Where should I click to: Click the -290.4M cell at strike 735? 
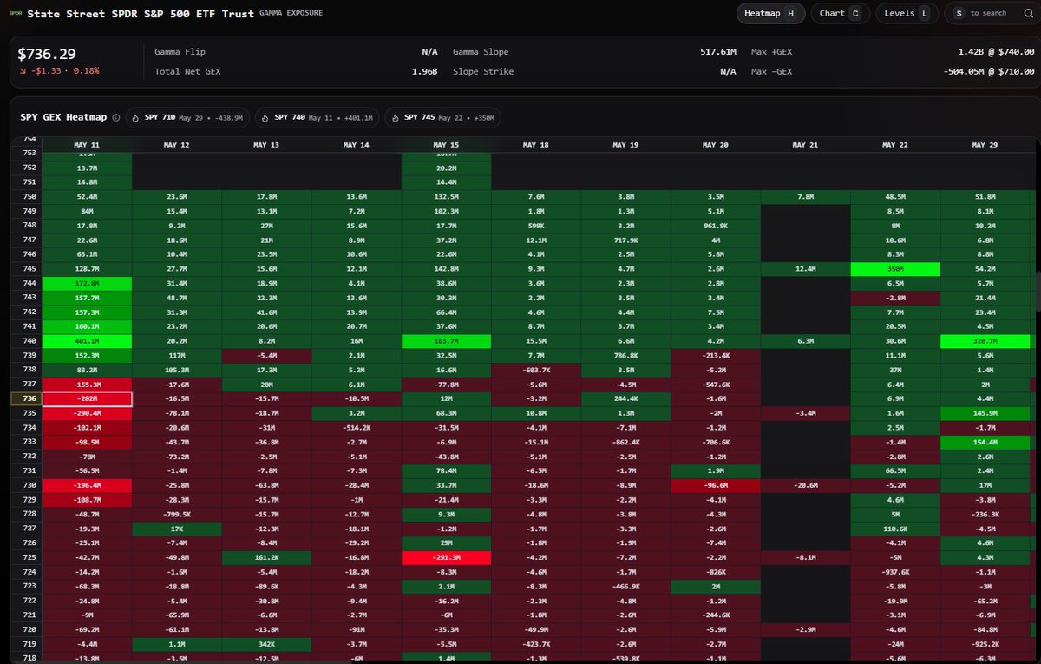pyautogui.click(x=87, y=412)
